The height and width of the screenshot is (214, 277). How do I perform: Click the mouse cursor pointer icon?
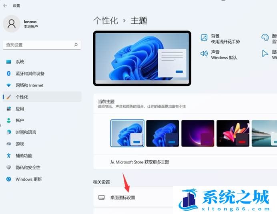click(x=265, y=53)
